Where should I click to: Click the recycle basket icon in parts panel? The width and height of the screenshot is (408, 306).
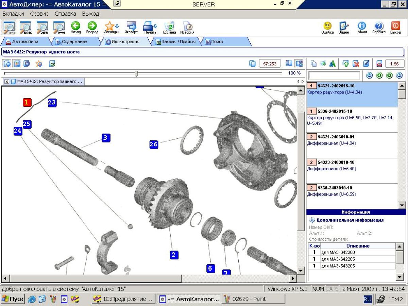323,64
